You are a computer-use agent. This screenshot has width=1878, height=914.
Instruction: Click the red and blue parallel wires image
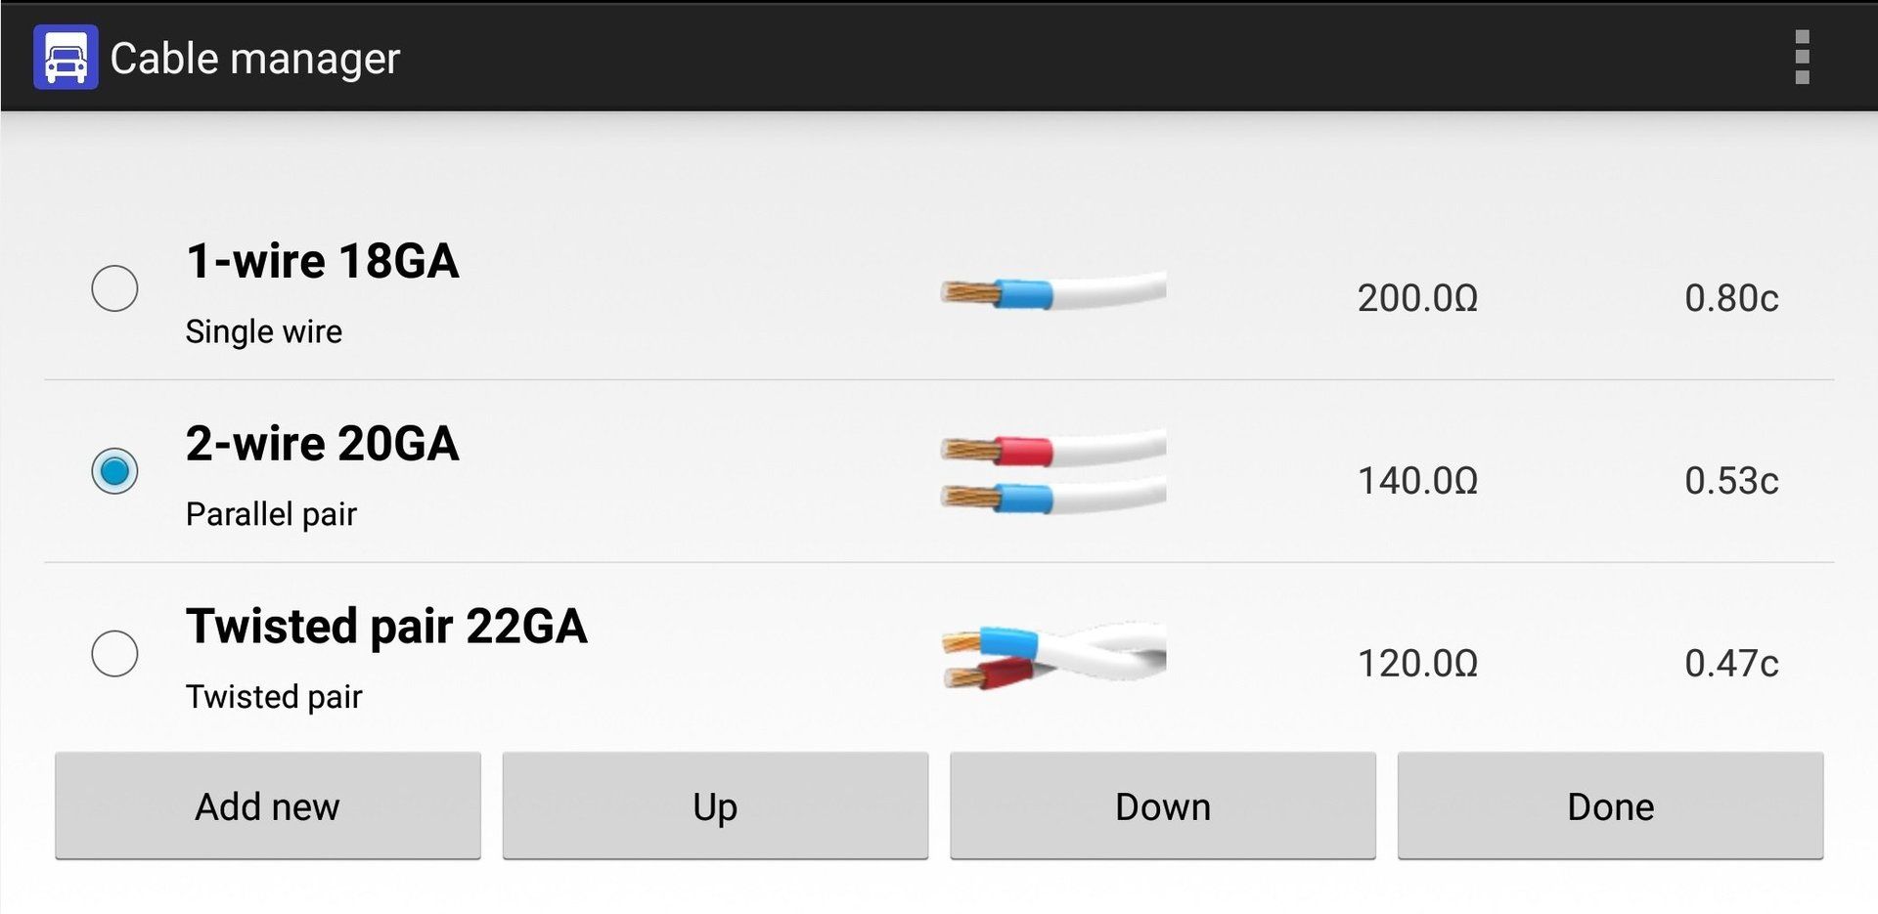[1052, 472]
